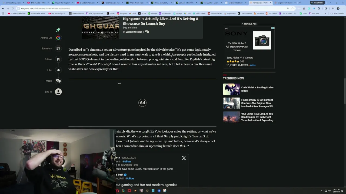
Task: Click the Opera icon in the taskbar
Action: pos(117,191)
